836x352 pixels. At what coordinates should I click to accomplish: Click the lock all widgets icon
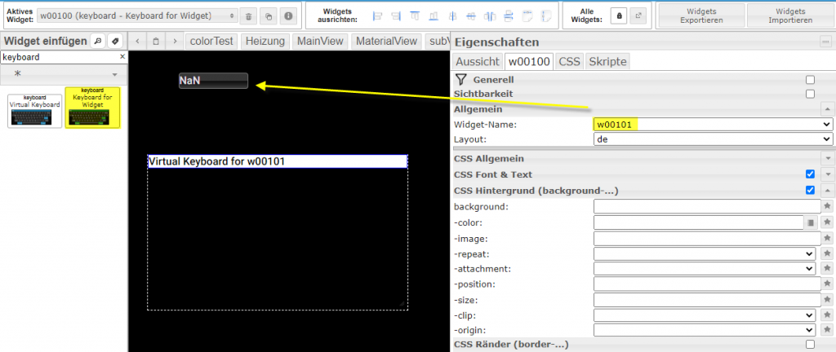(x=619, y=15)
